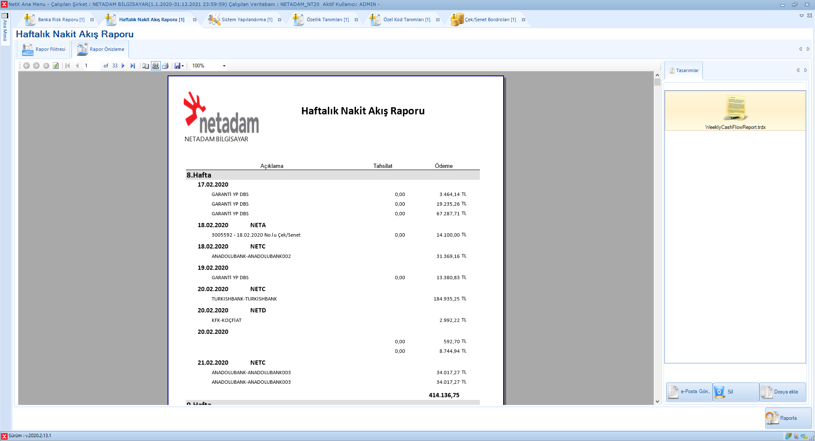The height and width of the screenshot is (441, 815).
Task: Click the e-Posta Gönder button
Action: point(689,392)
